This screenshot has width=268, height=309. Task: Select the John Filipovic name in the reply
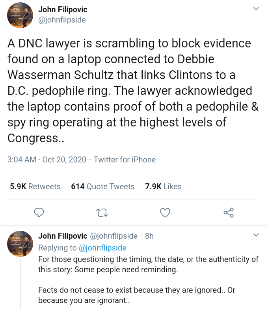coord(63,236)
